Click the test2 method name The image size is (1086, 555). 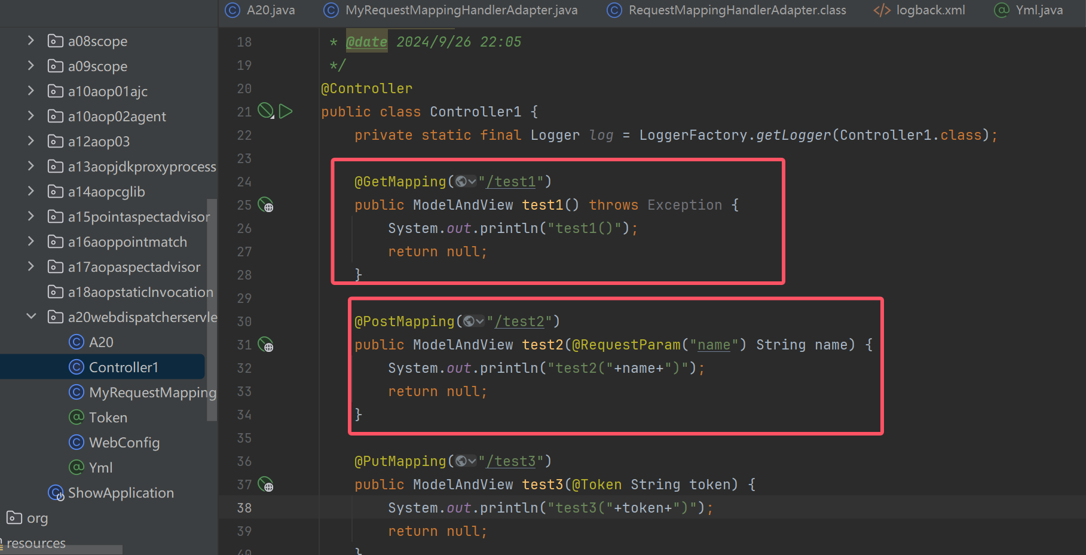tap(543, 345)
